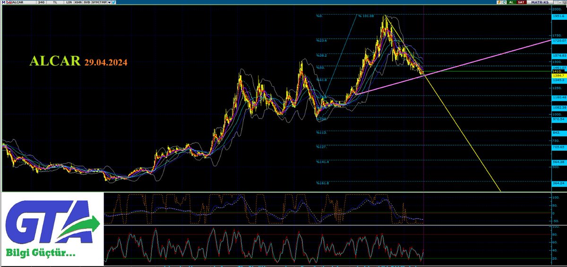
Task: Change the 240 period setting
Action: [41, 2]
